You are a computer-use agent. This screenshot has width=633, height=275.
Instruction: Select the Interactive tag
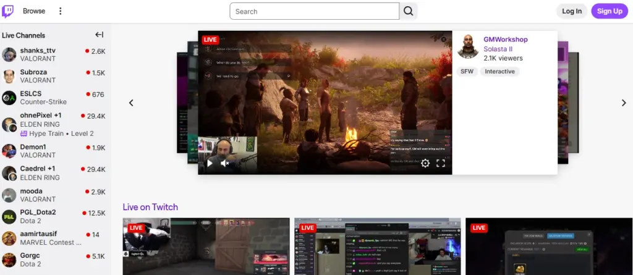[x=499, y=72]
